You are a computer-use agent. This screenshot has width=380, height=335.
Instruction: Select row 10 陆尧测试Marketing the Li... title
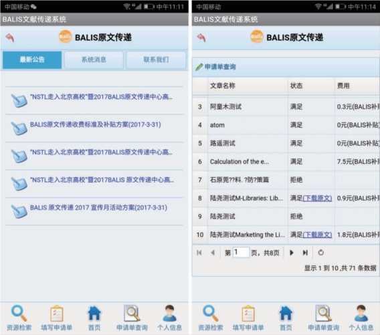tap(248, 235)
